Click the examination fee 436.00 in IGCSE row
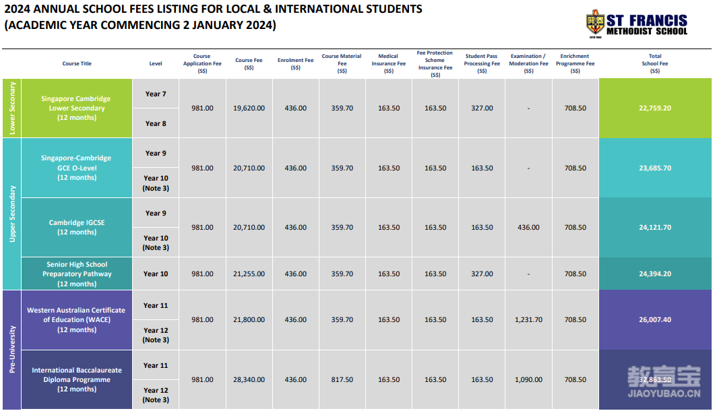Screen dimensions: 715x413 pyautogui.click(x=528, y=227)
